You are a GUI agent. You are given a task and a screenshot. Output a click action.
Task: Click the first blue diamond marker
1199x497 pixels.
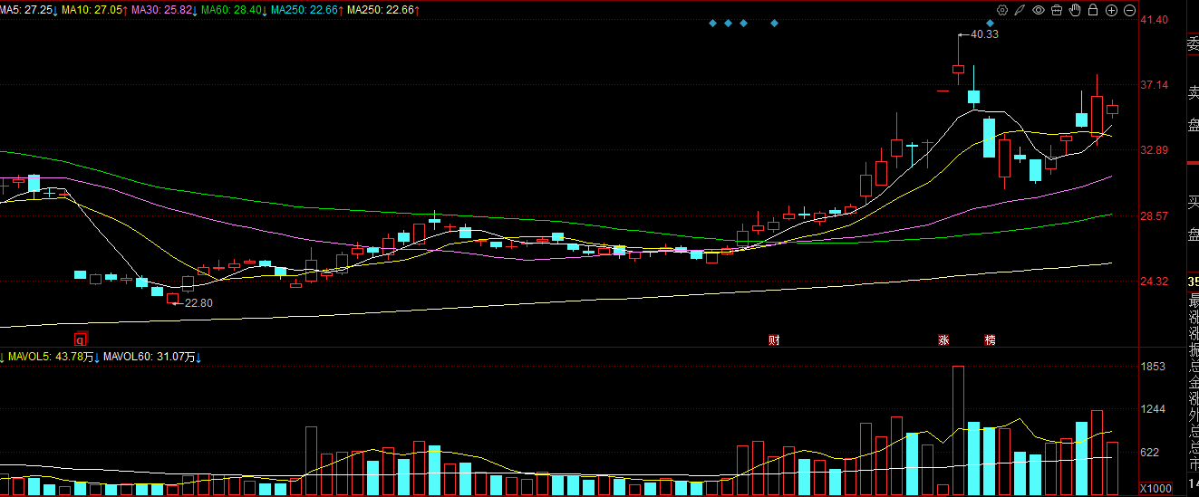click(x=712, y=23)
